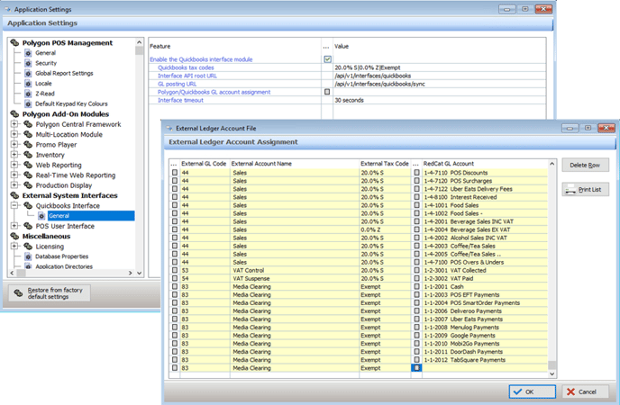Click the printer icon on Print List button

pyautogui.click(x=570, y=190)
